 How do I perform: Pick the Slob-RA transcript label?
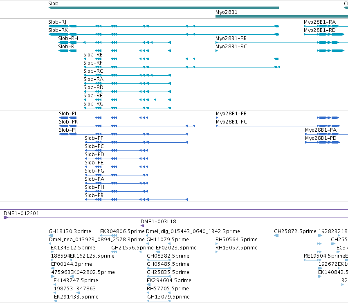pyautogui.click(x=93, y=79)
